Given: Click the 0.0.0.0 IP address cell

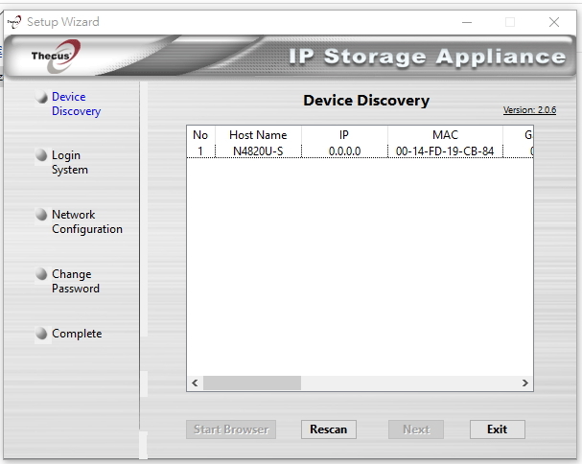Looking at the screenshot, I should coord(344,151).
